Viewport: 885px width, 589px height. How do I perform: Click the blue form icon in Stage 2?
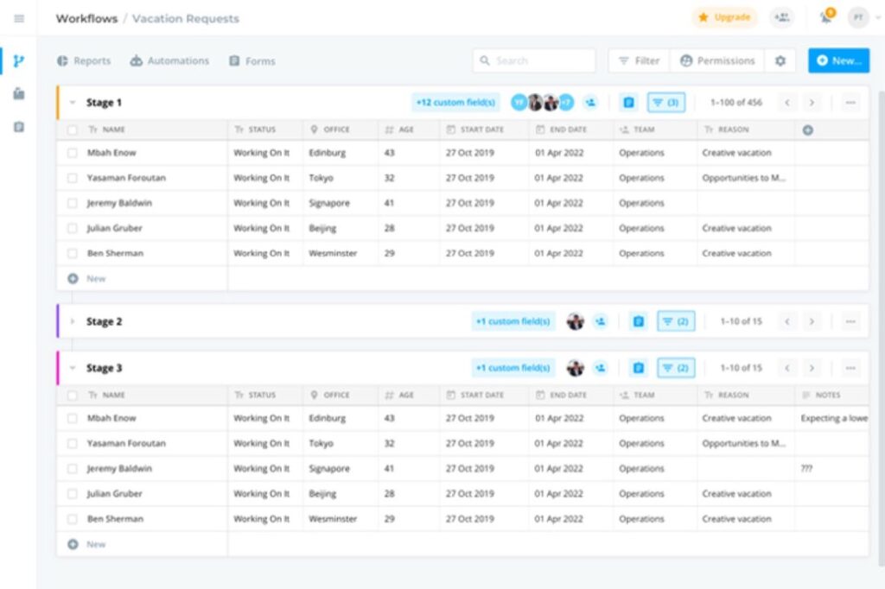(x=639, y=321)
